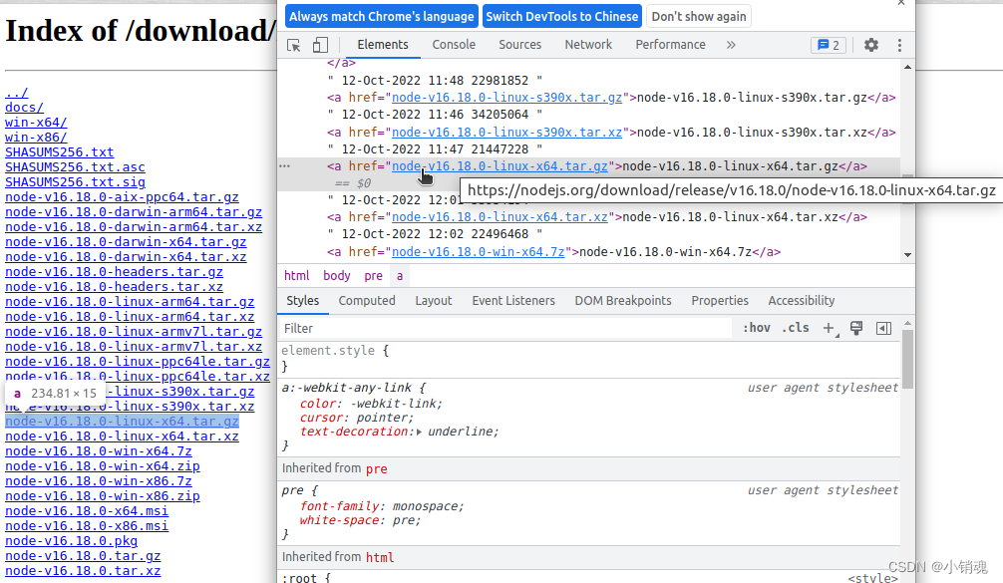Open the SHASUMS256.txt link
The width and height of the screenshot is (1003, 583).
(60, 152)
